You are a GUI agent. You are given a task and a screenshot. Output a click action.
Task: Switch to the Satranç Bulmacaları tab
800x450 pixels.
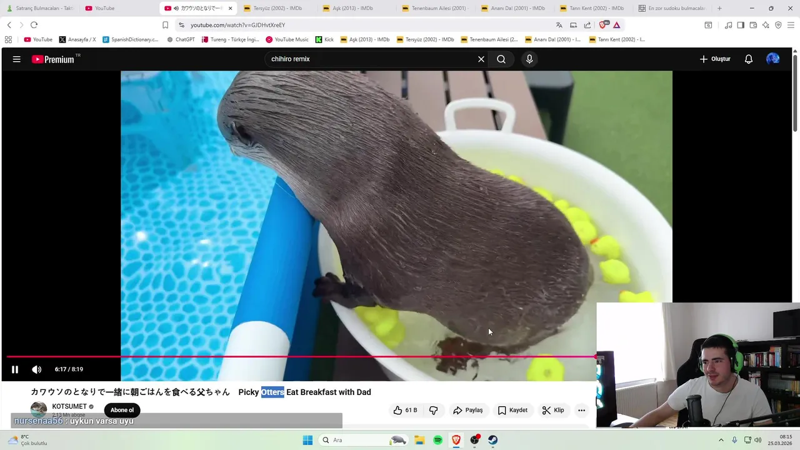coord(39,8)
